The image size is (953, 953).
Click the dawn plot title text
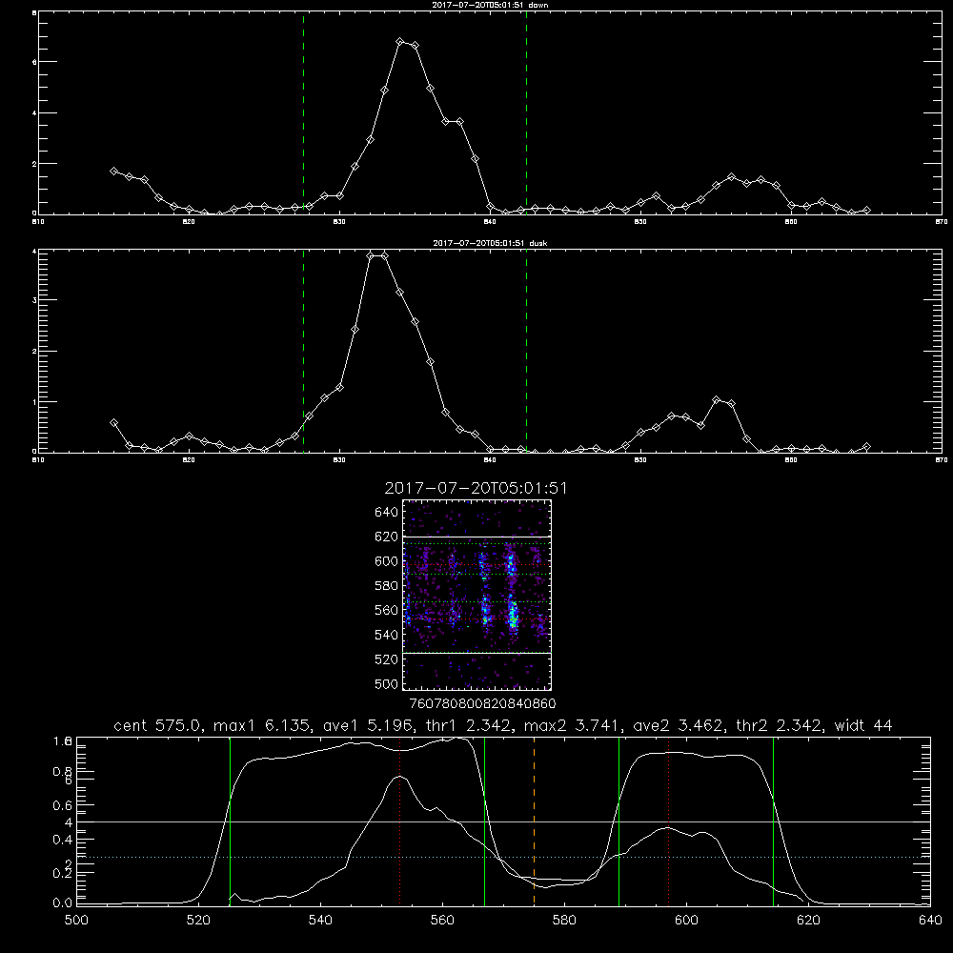click(490, 5)
